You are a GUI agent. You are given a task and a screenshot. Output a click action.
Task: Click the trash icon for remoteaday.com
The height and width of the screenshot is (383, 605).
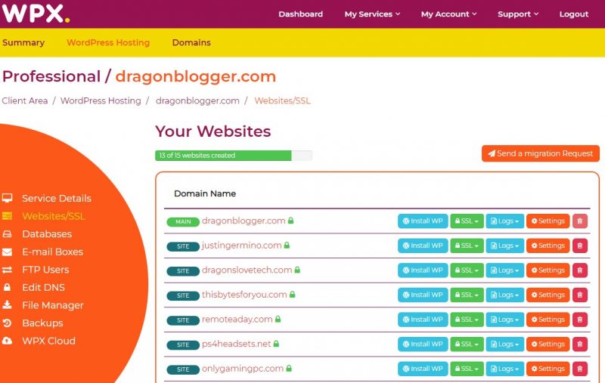pos(579,320)
